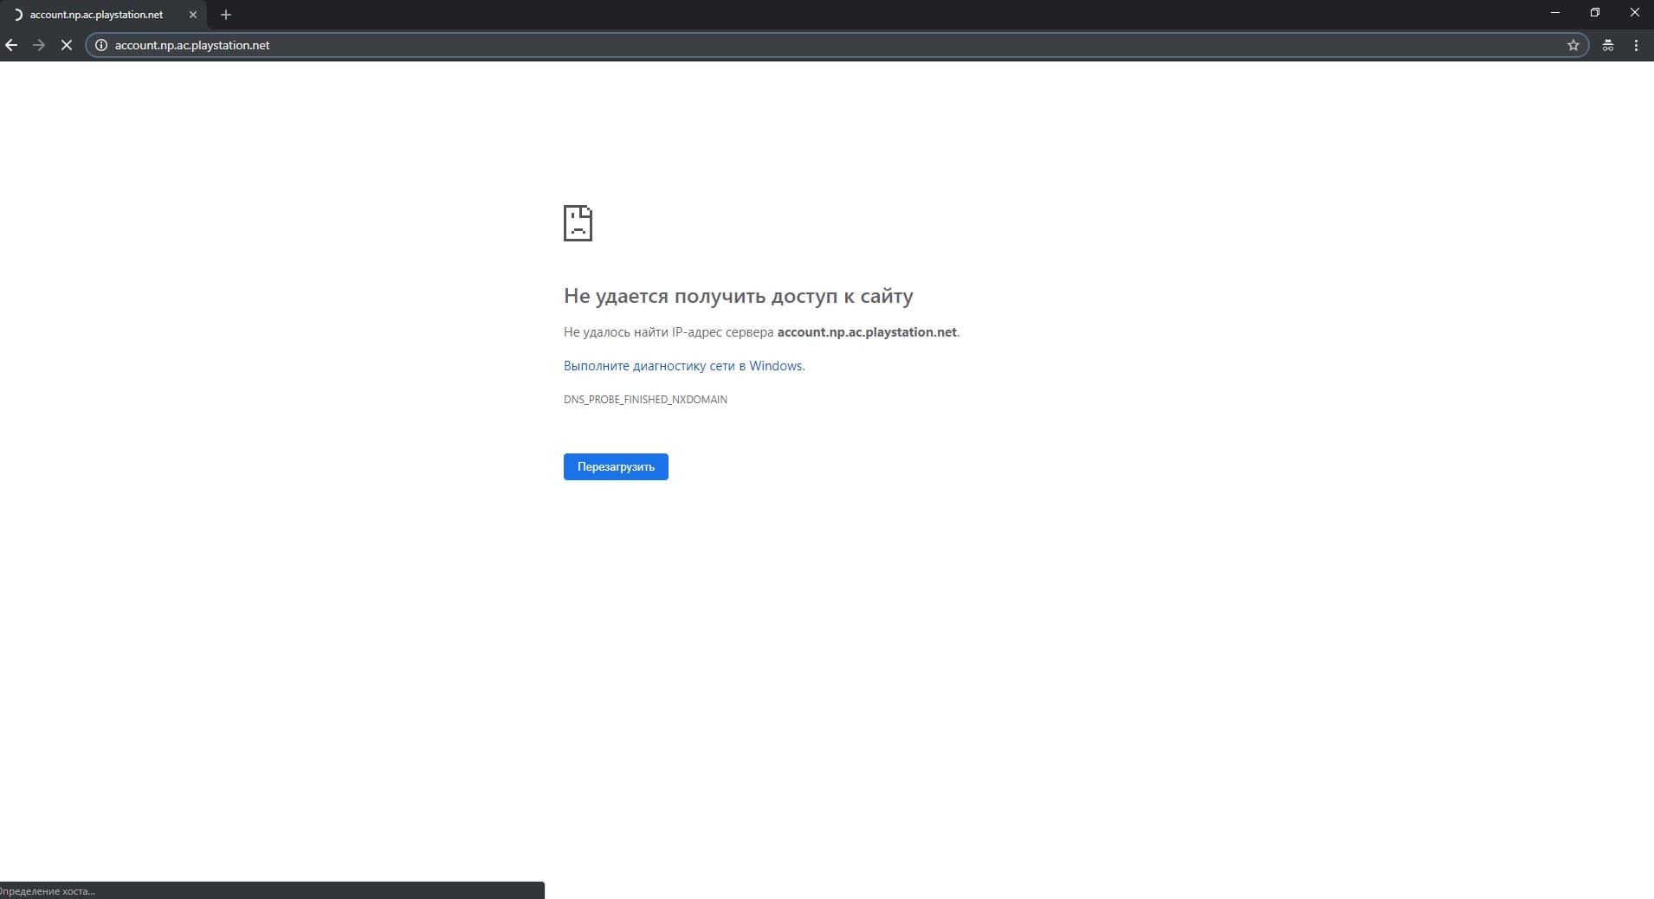Open the site information icon in the address bar
1654x899 pixels.
[x=100, y=45]
